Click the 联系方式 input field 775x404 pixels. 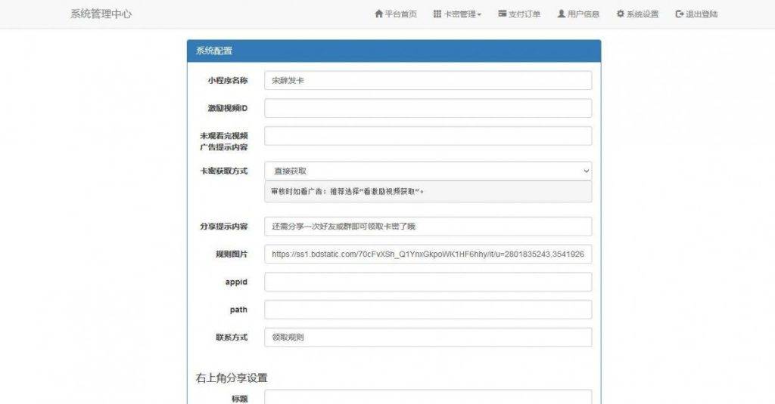point(428,338)
